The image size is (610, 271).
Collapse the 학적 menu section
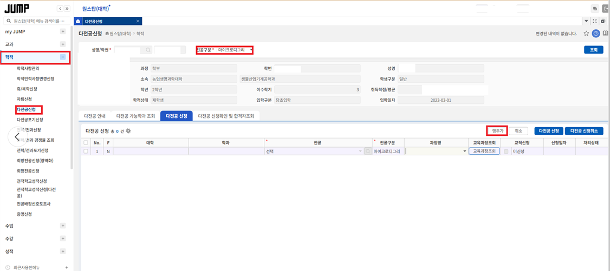tap(63, 57)
